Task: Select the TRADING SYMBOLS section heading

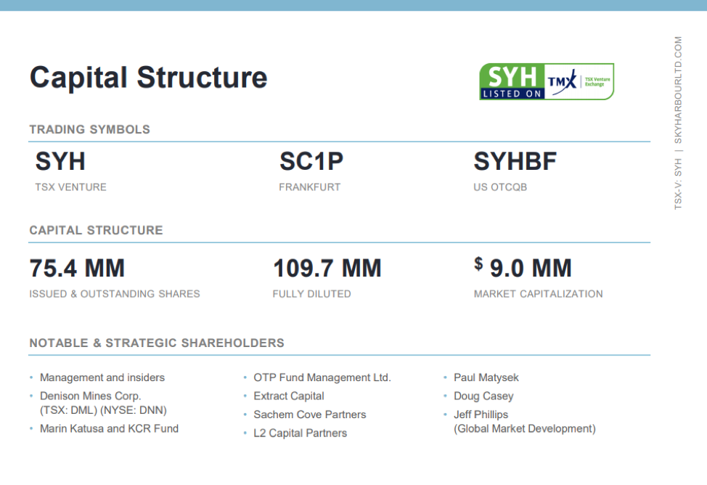Action: (90, 129)
